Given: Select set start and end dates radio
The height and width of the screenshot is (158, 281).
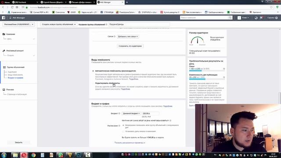Looking at the screenshot, I should [x=123, y=132].
